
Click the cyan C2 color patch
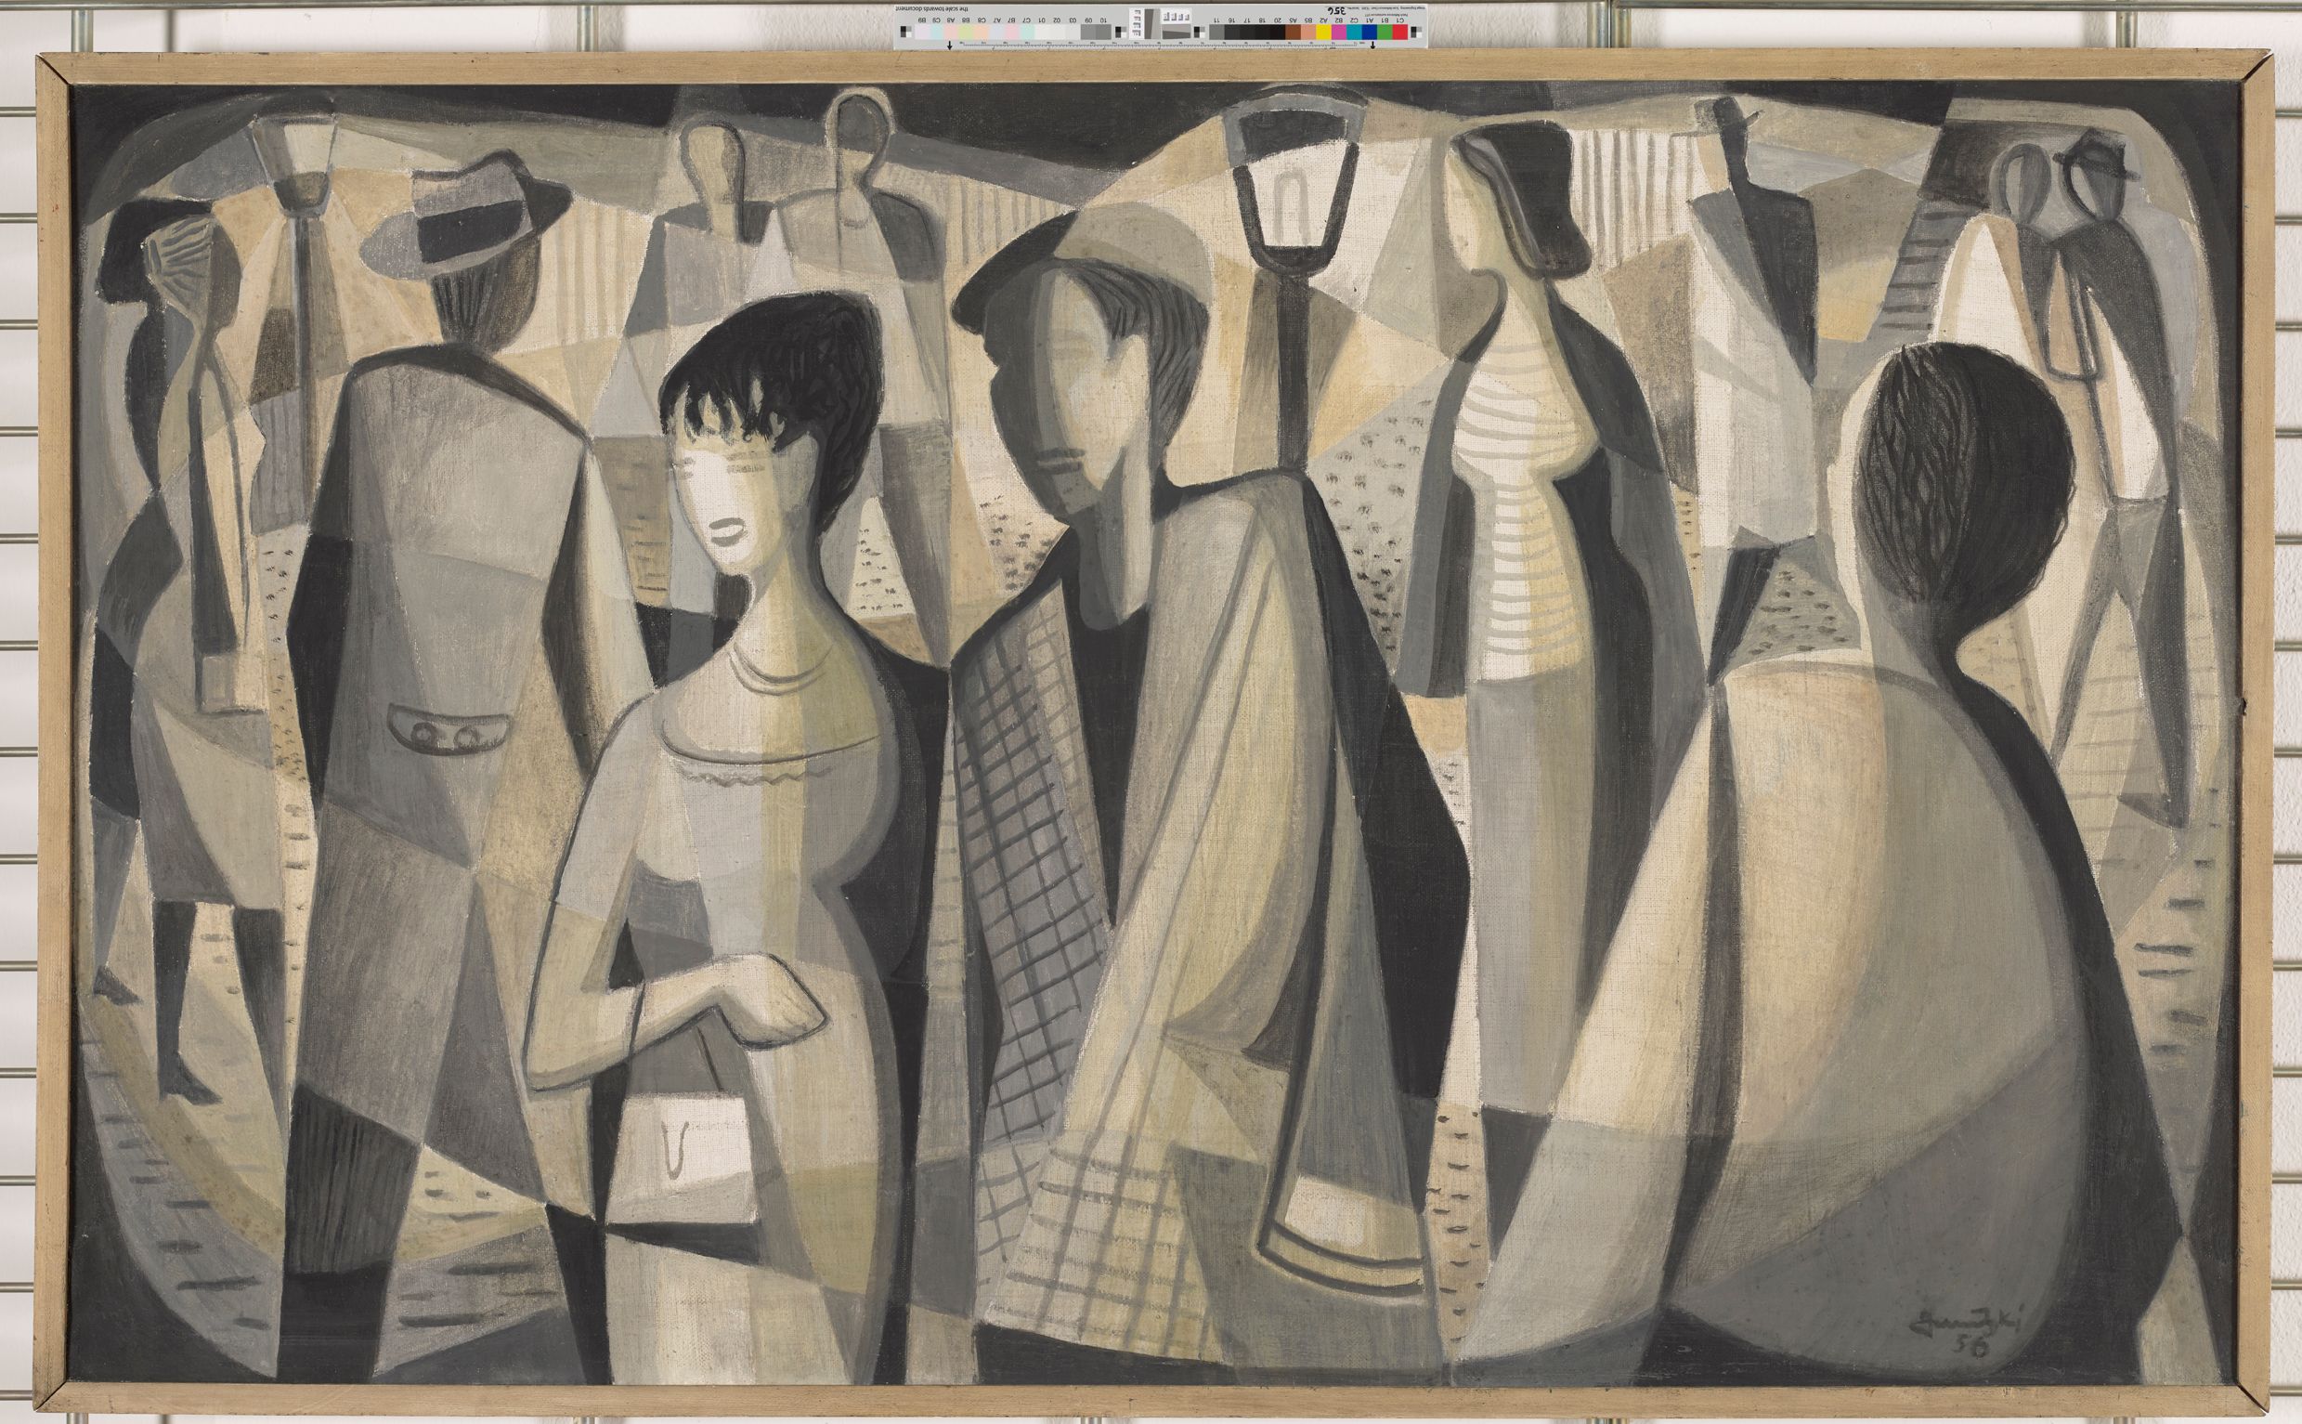coord(1354,32)
